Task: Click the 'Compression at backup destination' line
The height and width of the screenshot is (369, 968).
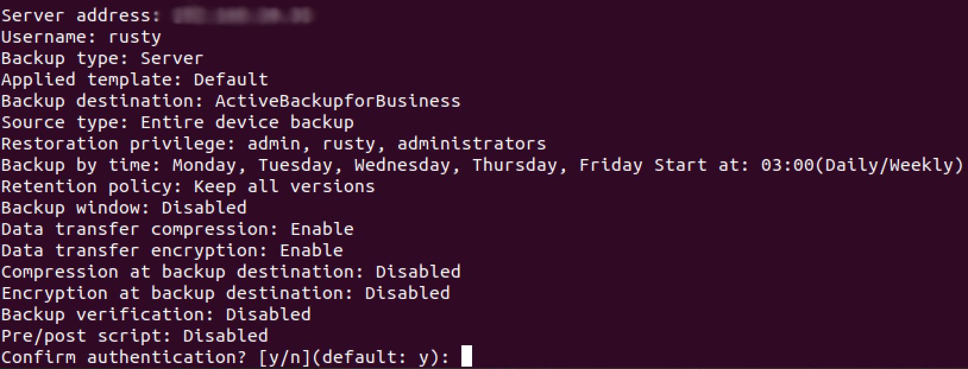Action: pos(231,272)
